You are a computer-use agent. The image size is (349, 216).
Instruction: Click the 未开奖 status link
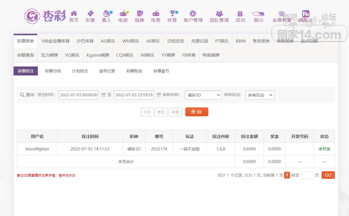coord(324,149)
